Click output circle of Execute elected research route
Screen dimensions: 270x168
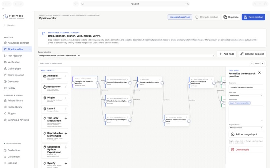tap(189, 121)
